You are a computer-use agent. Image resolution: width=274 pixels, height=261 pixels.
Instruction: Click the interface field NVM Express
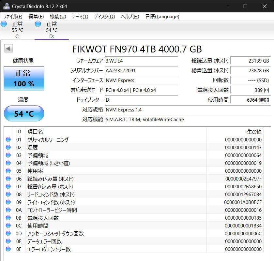point(141,80)
